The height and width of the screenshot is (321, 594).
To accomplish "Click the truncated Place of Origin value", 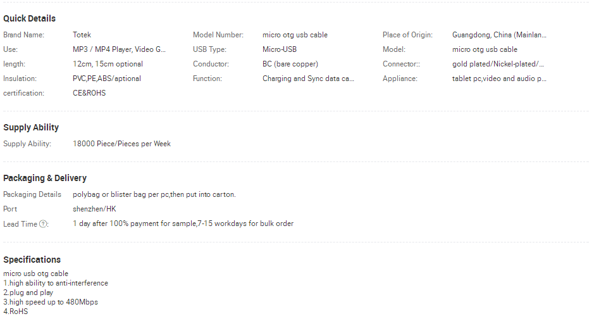I will 498,35.
